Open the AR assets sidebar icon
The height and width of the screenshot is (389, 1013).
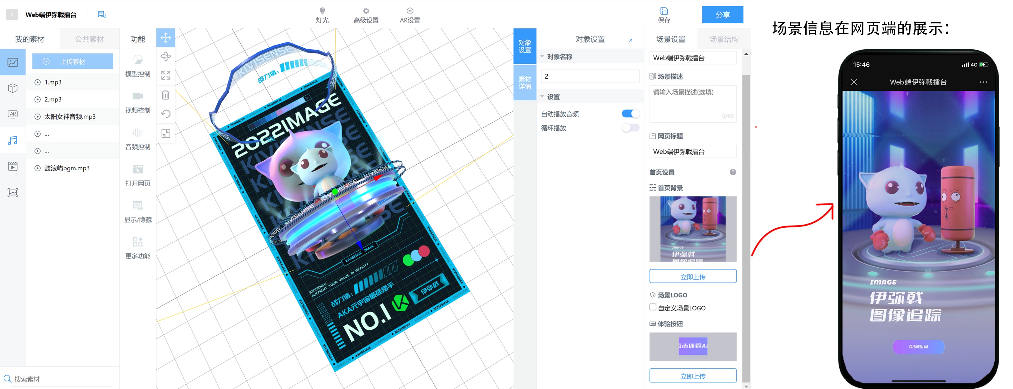pos(13,114)
